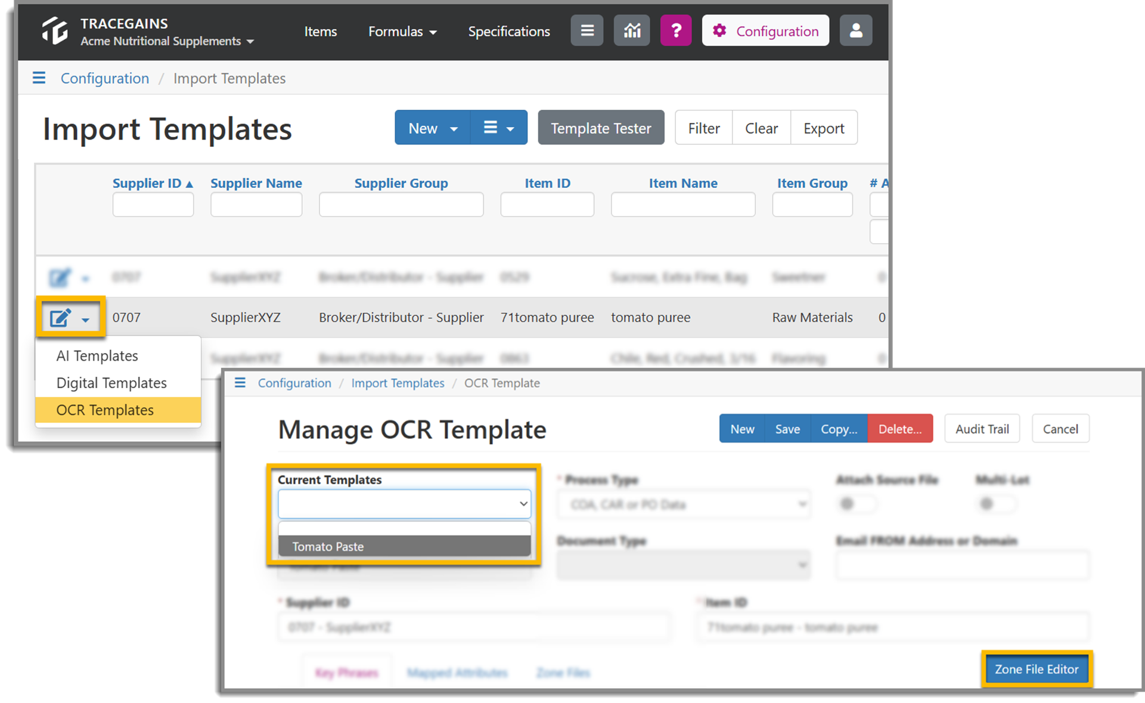Click the Item ID field in OCR Template
1145x703 pixels.
[x=893, y=627]
